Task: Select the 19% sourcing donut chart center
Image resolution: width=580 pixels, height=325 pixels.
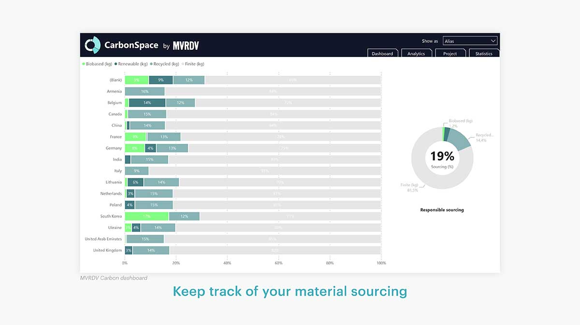Action: [442, 157]
